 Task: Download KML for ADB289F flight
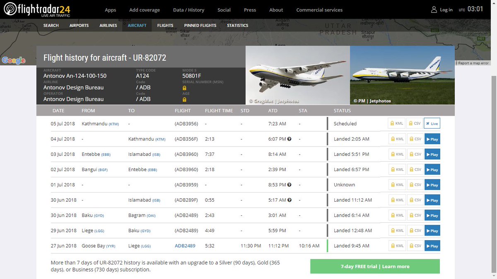(x=396, y=200)
